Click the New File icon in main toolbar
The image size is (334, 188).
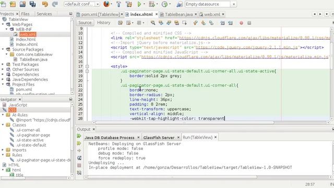click(x=3, y=4)
